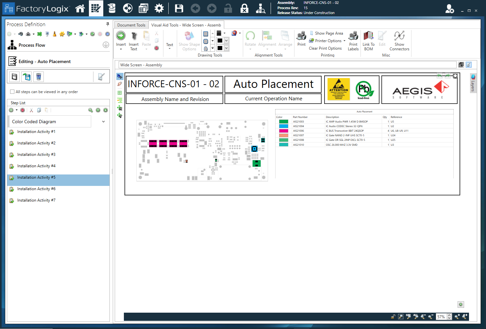Image resolution: width=486 pixels, height=329 pixels.
Task: Switch to the Document Tools tab
Action: click(131, 25)
